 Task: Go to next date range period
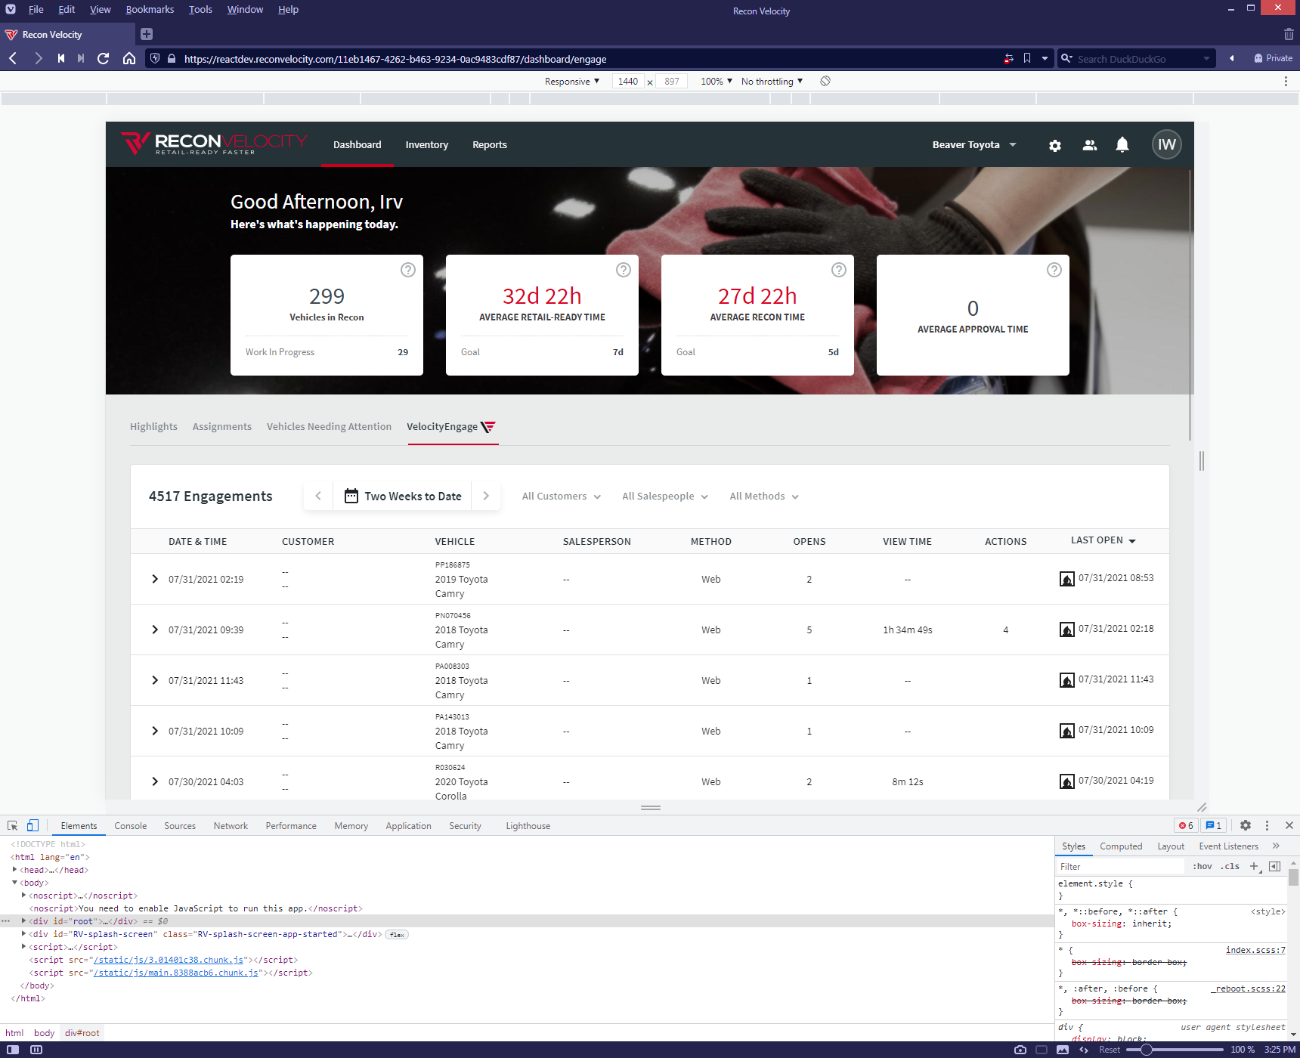pos(486,496)
